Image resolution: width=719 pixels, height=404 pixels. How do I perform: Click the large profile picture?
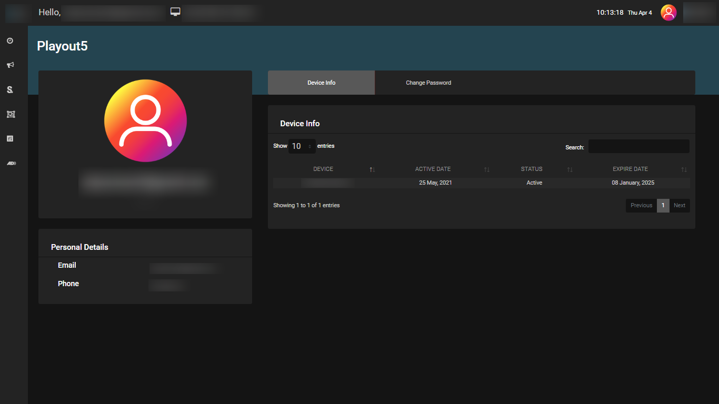coord(145,121)
